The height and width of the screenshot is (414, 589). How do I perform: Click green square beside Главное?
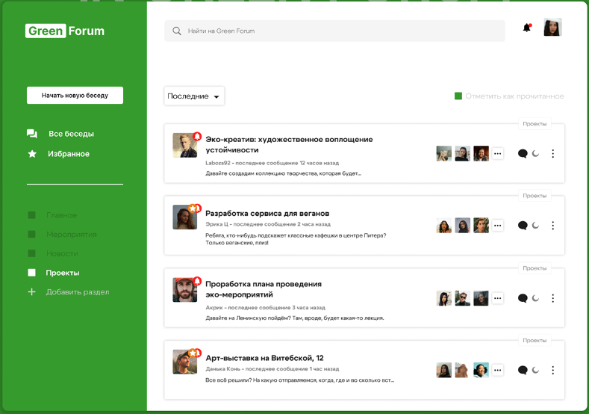pyautogui.click(x=31, y=215)
